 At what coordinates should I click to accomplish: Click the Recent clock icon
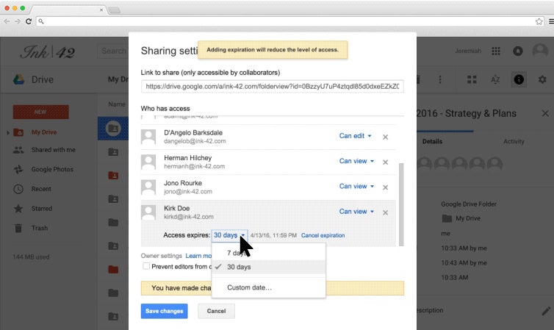pyautogui.click(x=18, y=189)
